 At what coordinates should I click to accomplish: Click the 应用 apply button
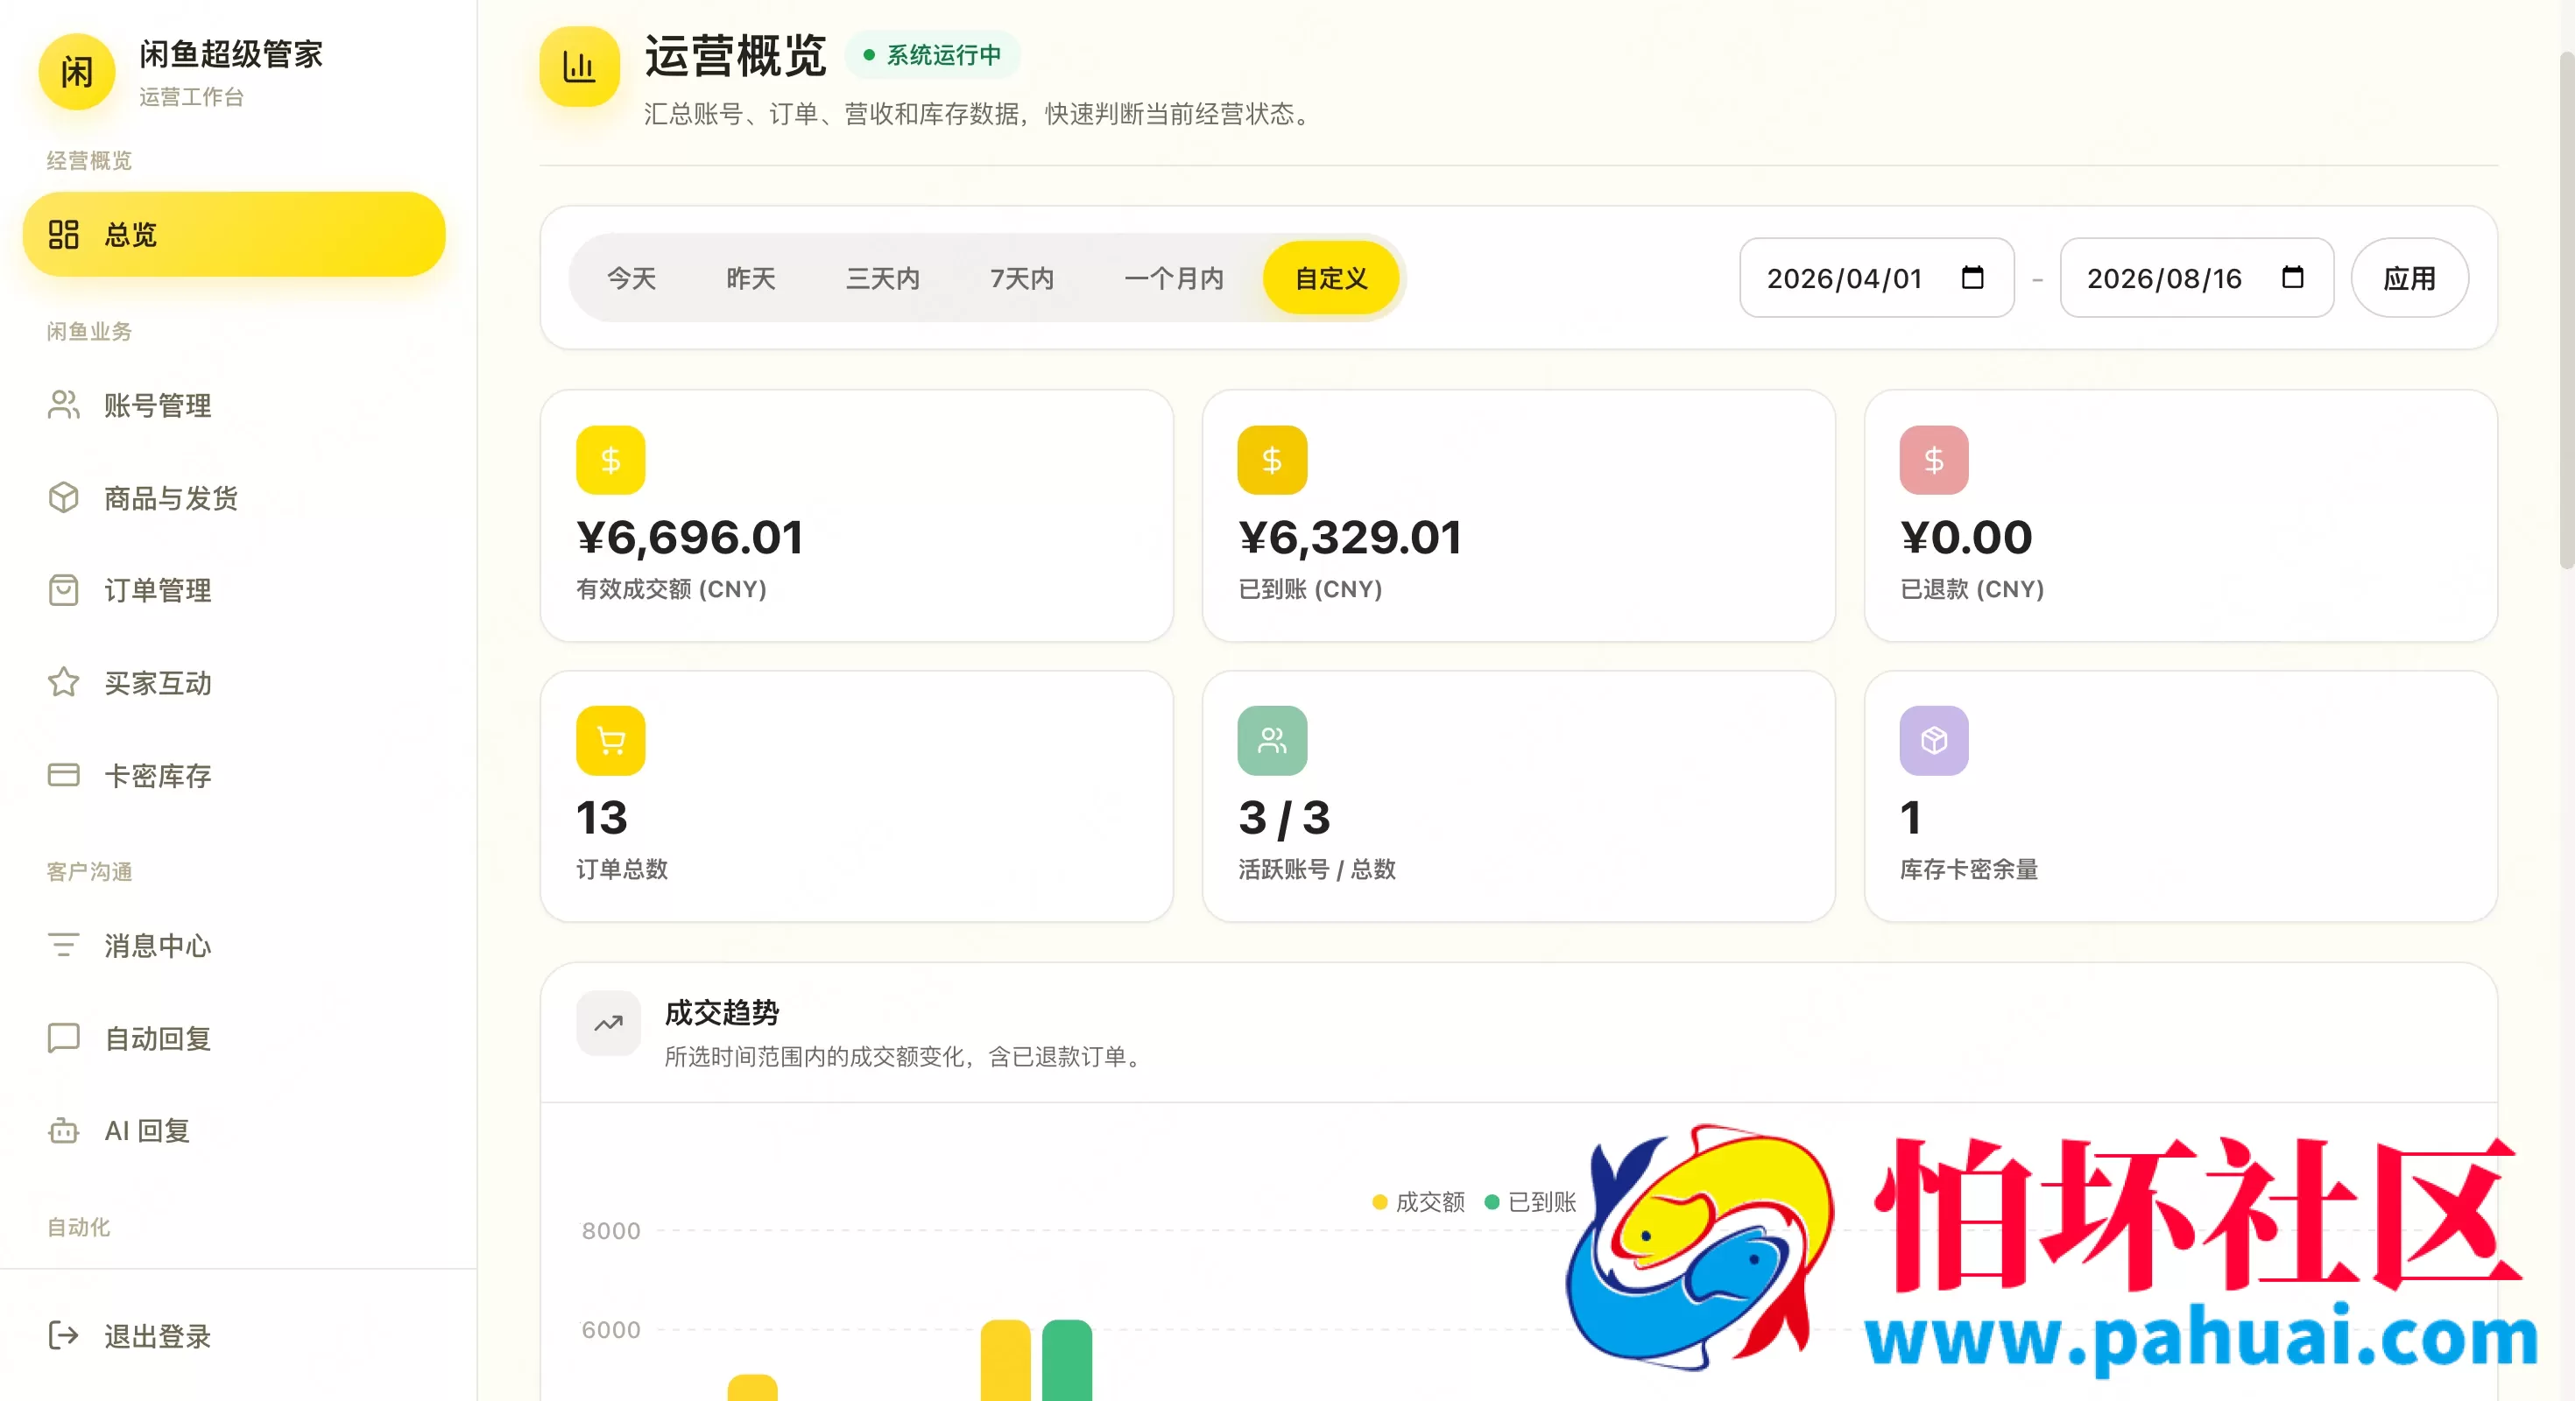point(2409,278)
